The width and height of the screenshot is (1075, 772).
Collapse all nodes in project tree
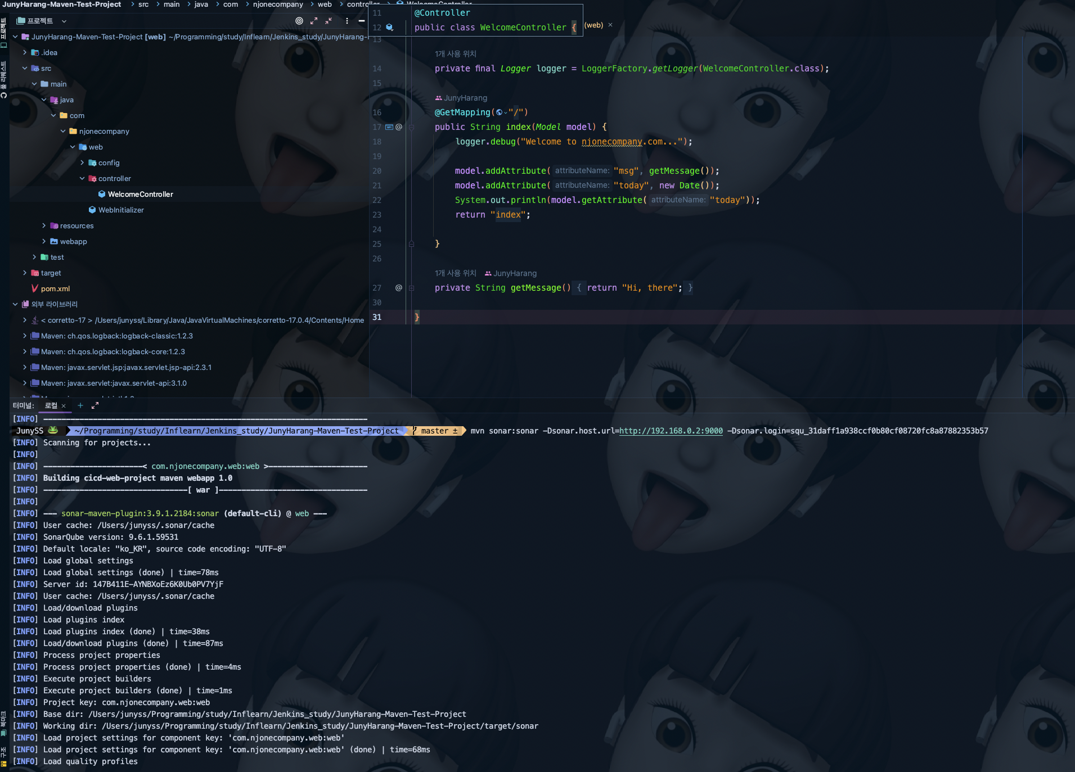click(329, 21)
